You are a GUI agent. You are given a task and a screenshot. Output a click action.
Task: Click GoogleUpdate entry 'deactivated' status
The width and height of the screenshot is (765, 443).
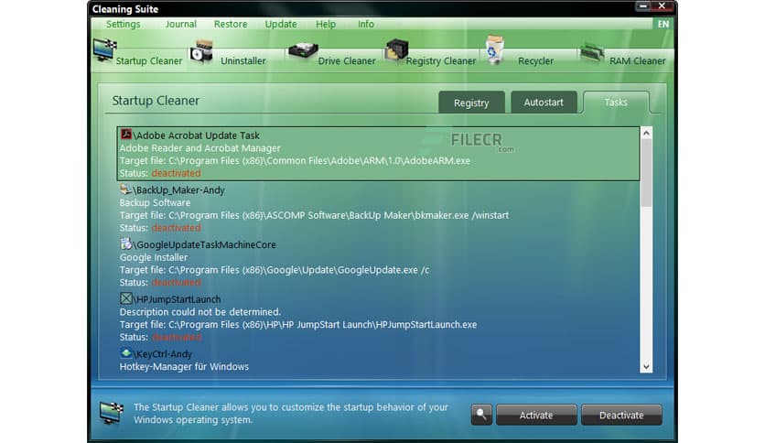click(176, 283)
